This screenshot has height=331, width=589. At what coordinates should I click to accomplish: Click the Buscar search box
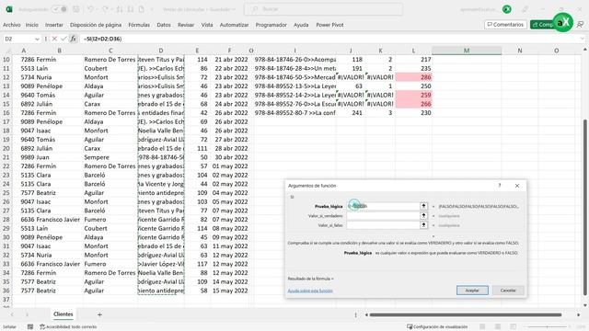coord(323,9)
